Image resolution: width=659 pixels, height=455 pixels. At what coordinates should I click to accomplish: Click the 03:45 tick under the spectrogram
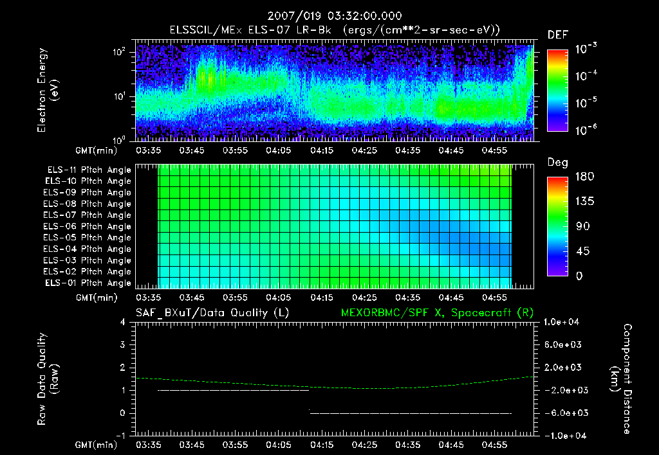click(192, 150)
